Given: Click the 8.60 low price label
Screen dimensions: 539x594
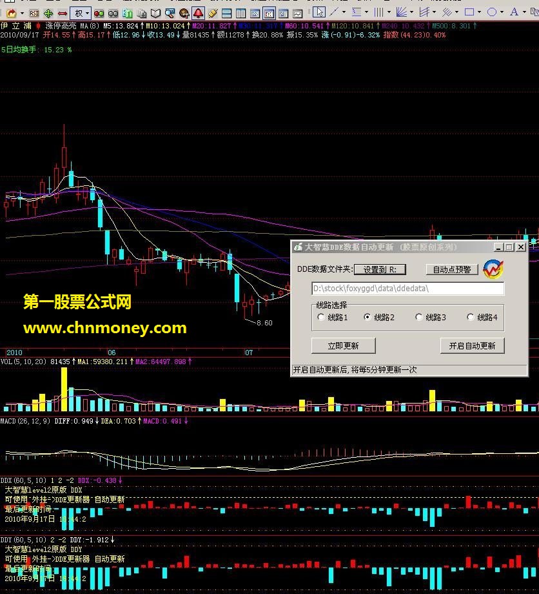Looking at the screenshot, I should click(264, 323).
